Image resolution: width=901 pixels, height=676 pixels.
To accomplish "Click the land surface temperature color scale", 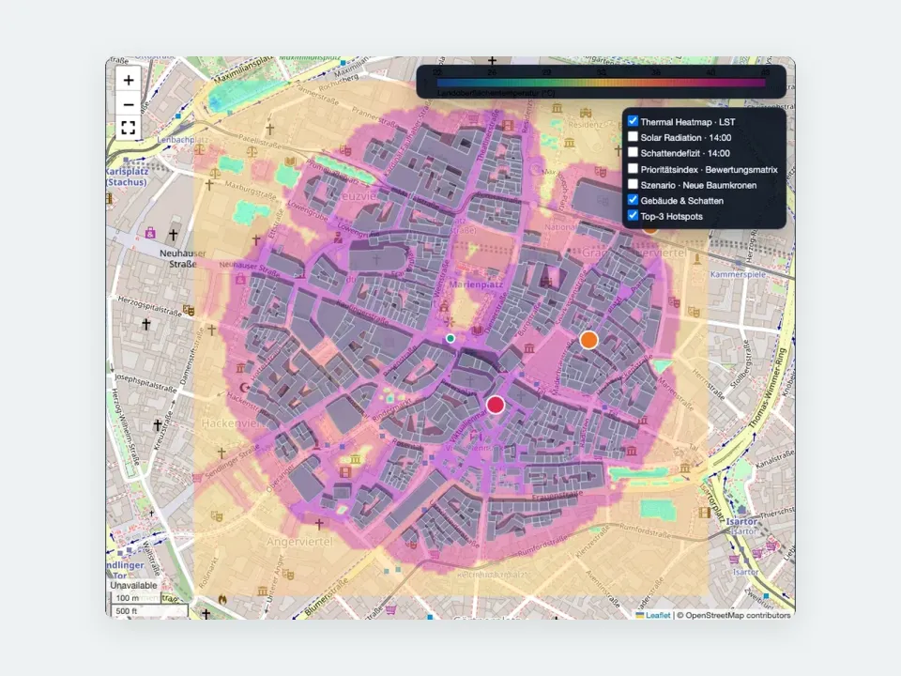I will click(601, 83).
